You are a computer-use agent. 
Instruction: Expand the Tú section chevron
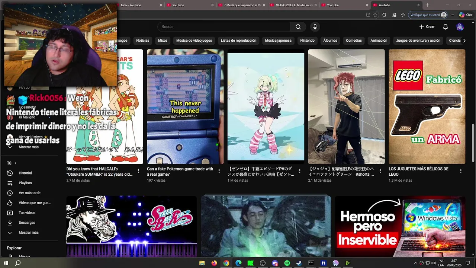15,163
